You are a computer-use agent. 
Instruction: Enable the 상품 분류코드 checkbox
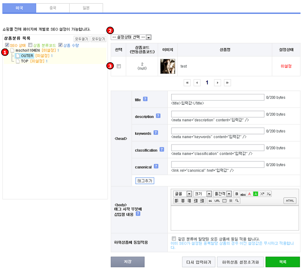pyautogui.click(x=30, y=45)
